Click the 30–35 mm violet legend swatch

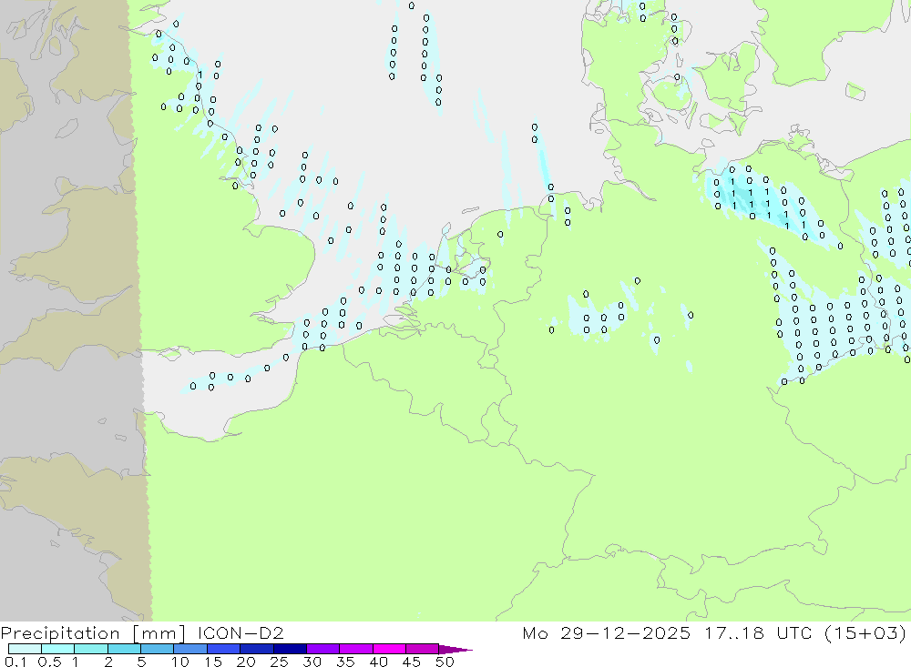point(323,649)
